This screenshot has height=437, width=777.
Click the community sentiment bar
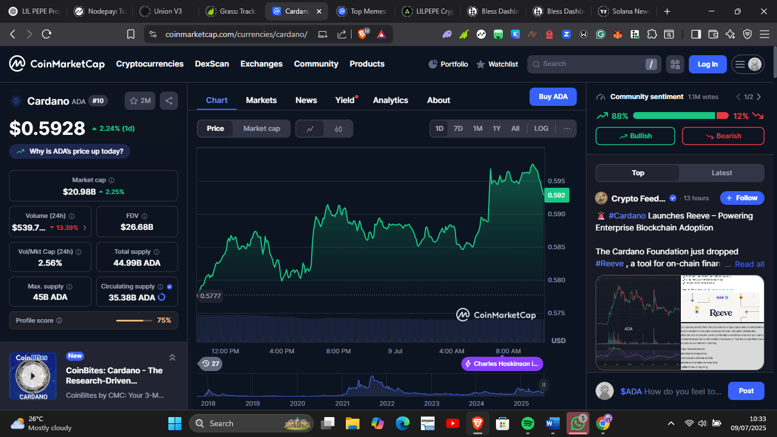(680, 116)
